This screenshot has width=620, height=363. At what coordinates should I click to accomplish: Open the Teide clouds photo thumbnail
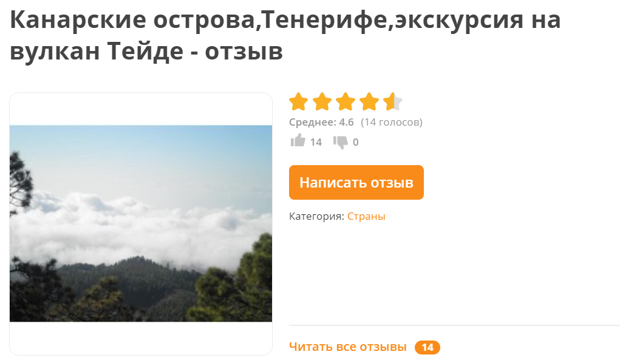coord(141,223)
